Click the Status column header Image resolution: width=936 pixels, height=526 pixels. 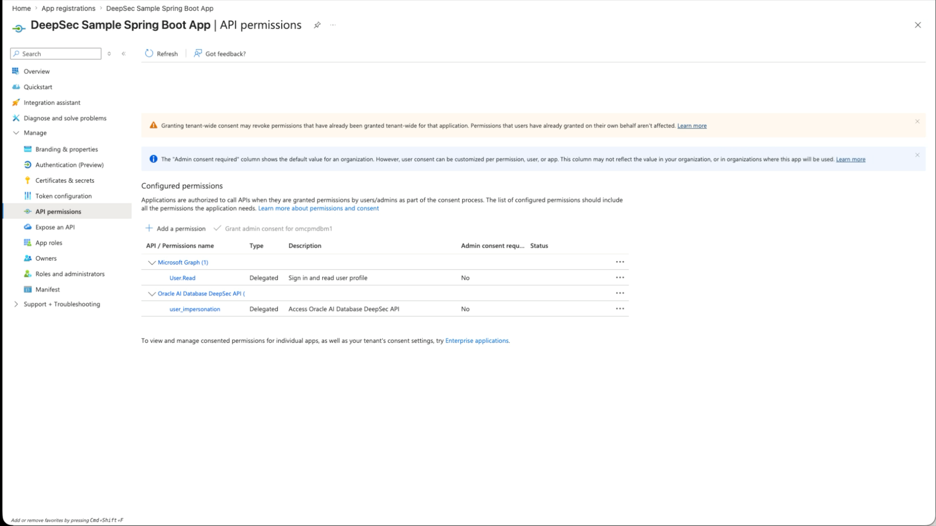[x=539, y=245]
